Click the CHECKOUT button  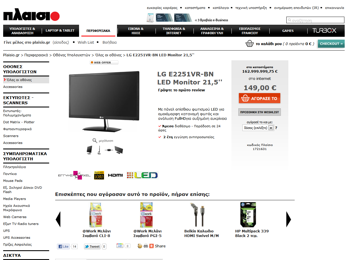pos(331,44)
